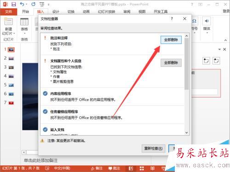Screen dimensions: 230x172
Task: Click the 任务窗格应用程序 checkmark icon
Action: click(x=45, y=111)
